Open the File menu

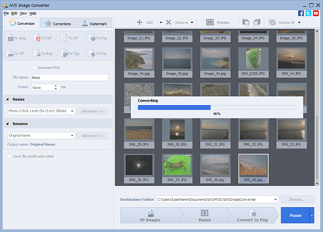(6, 13)
